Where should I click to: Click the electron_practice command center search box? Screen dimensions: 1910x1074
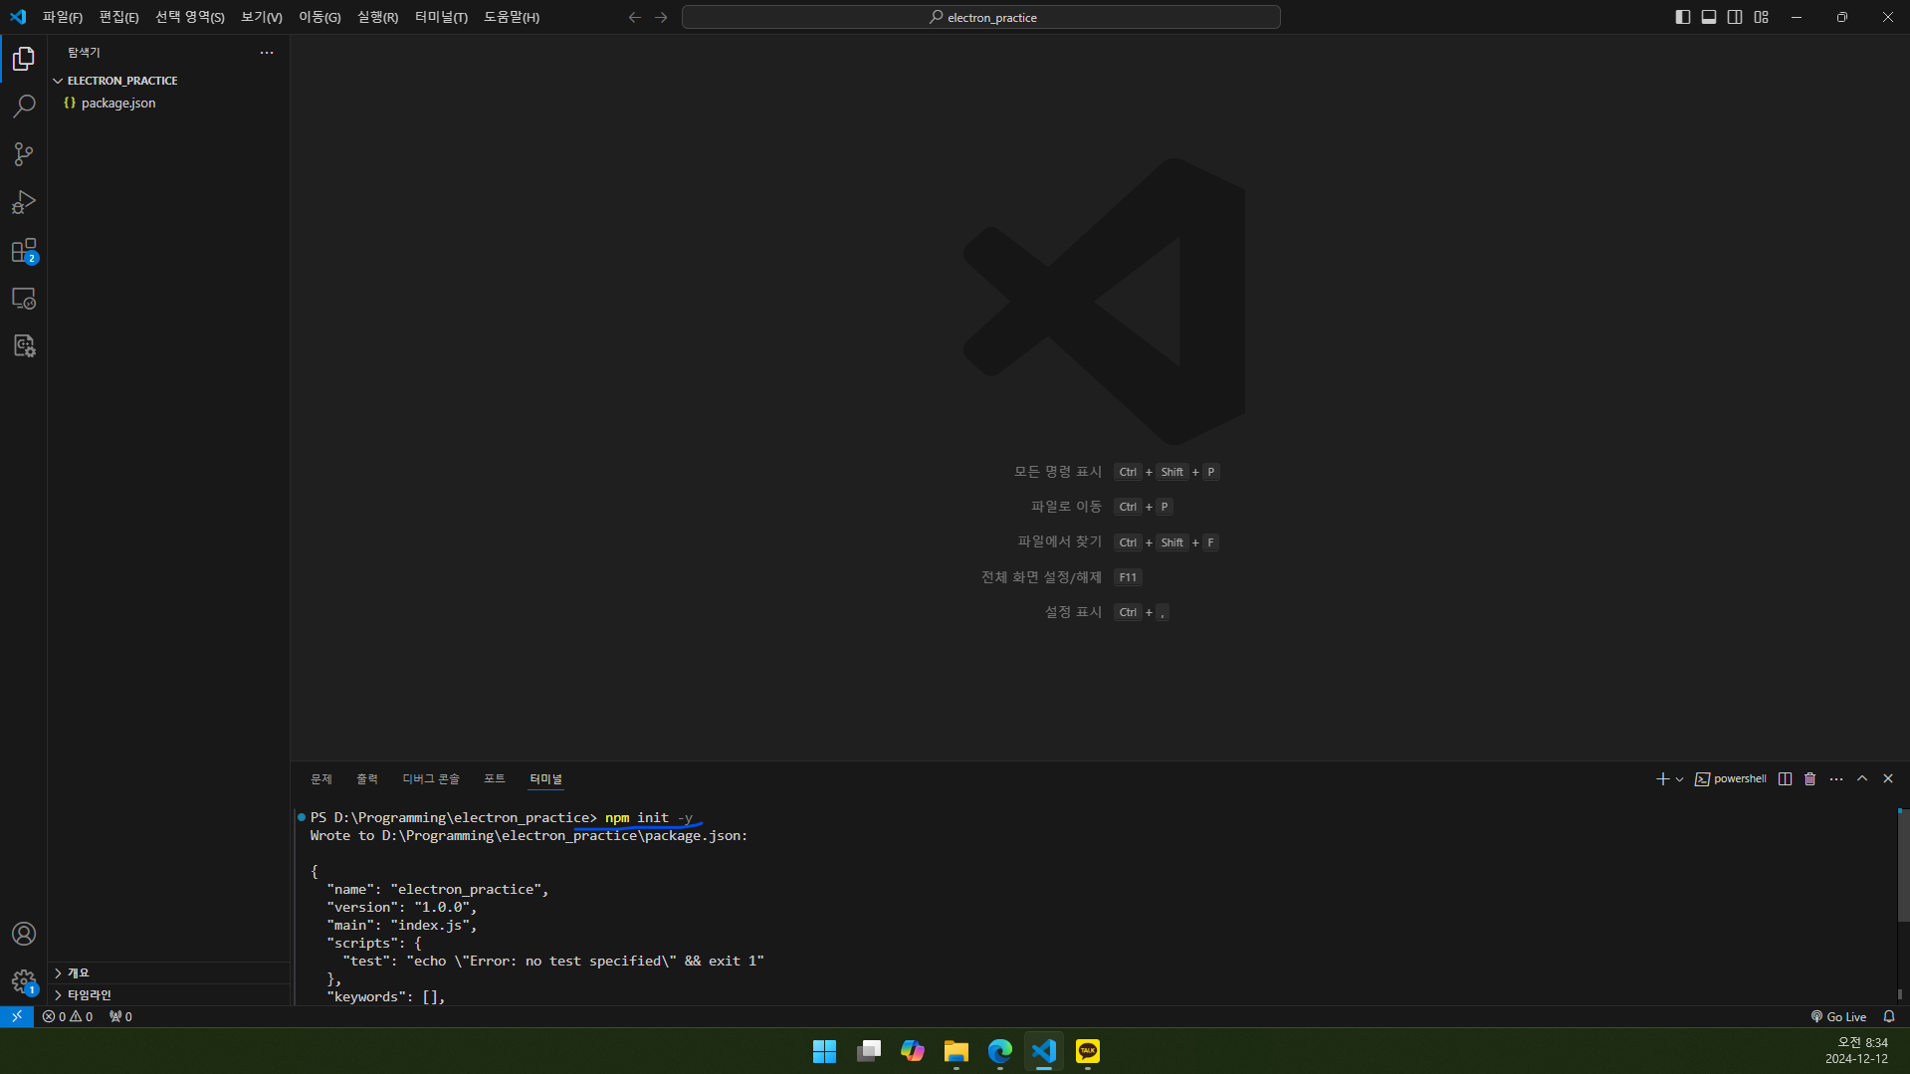tap(981, 17)
